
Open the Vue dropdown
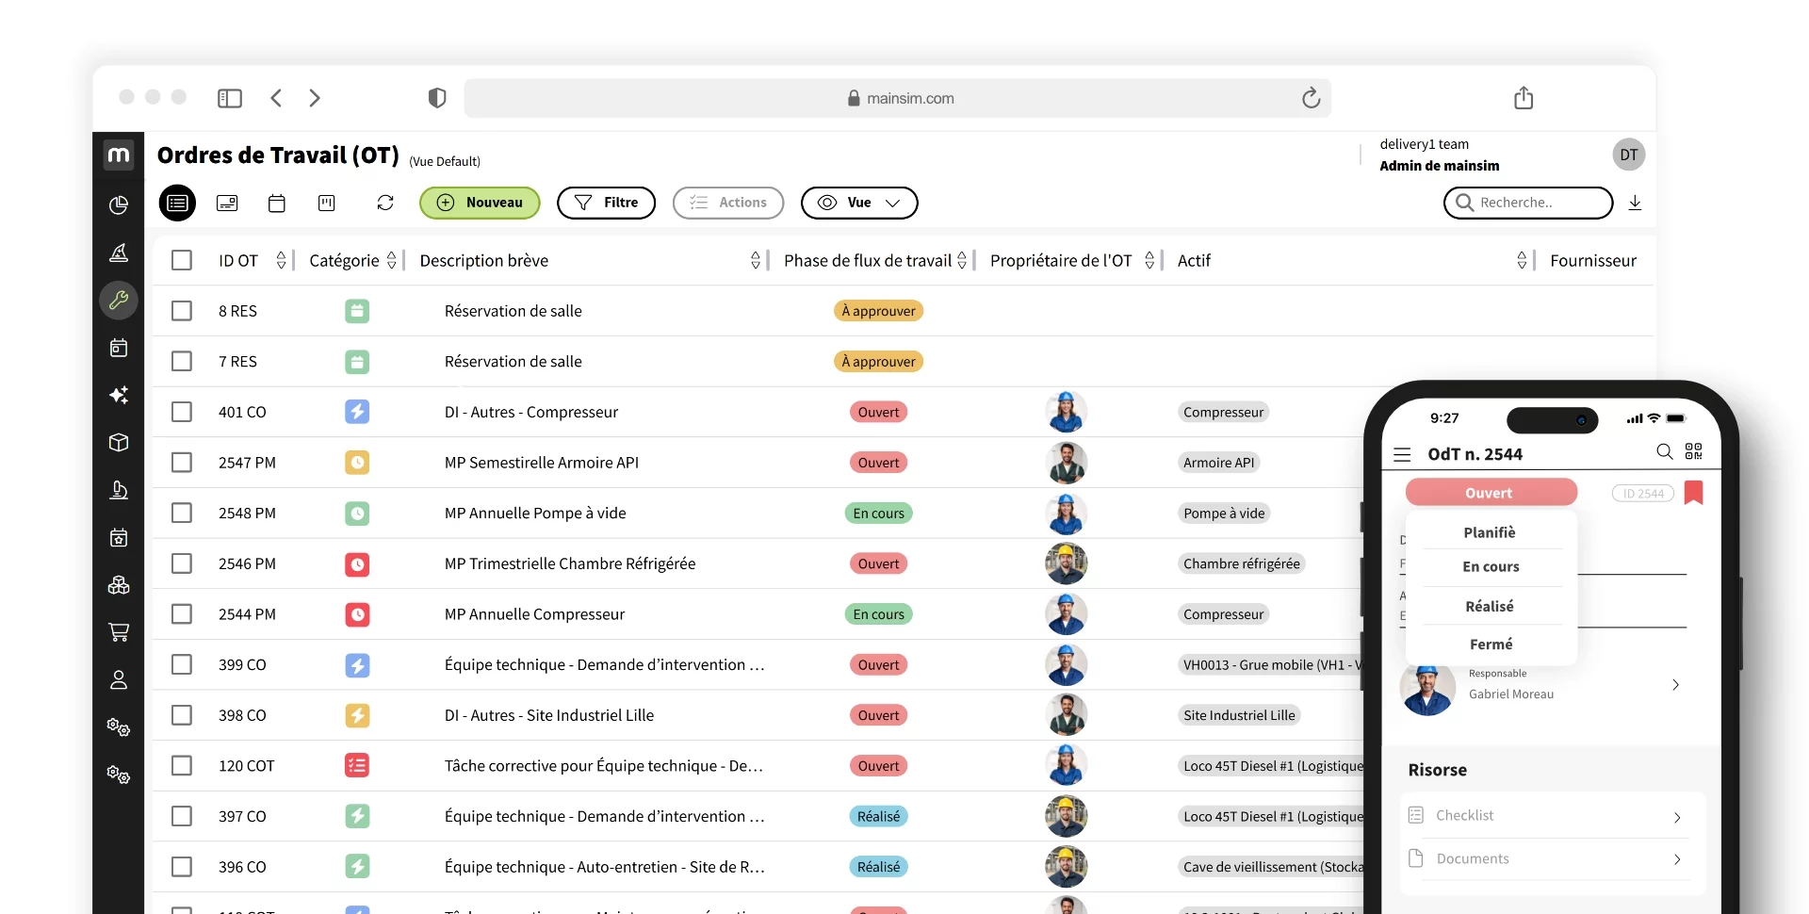(859, 203)
